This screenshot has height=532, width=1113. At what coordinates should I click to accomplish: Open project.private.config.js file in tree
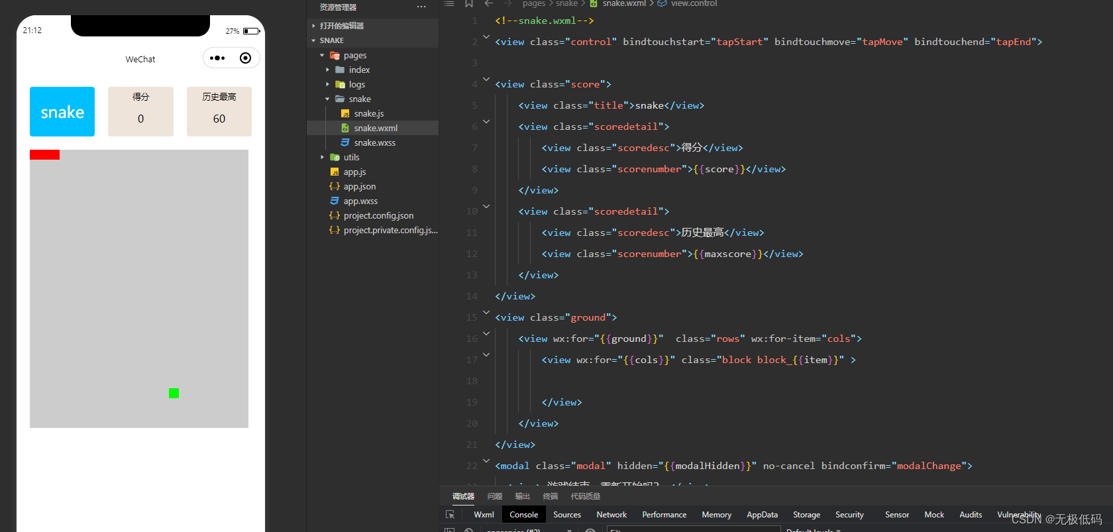372,231
